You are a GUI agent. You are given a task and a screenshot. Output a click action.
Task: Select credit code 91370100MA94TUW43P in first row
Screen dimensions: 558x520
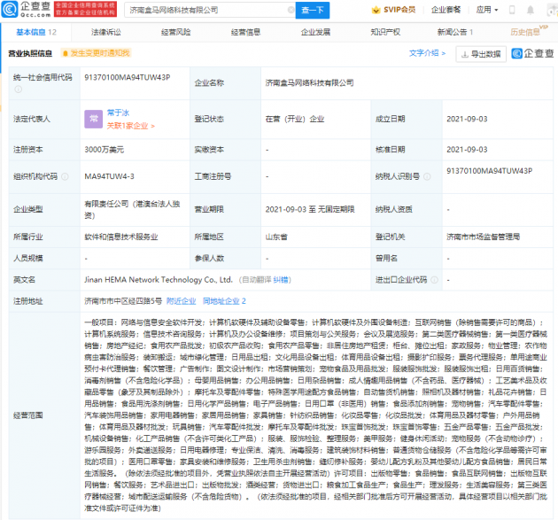point(128,78)
